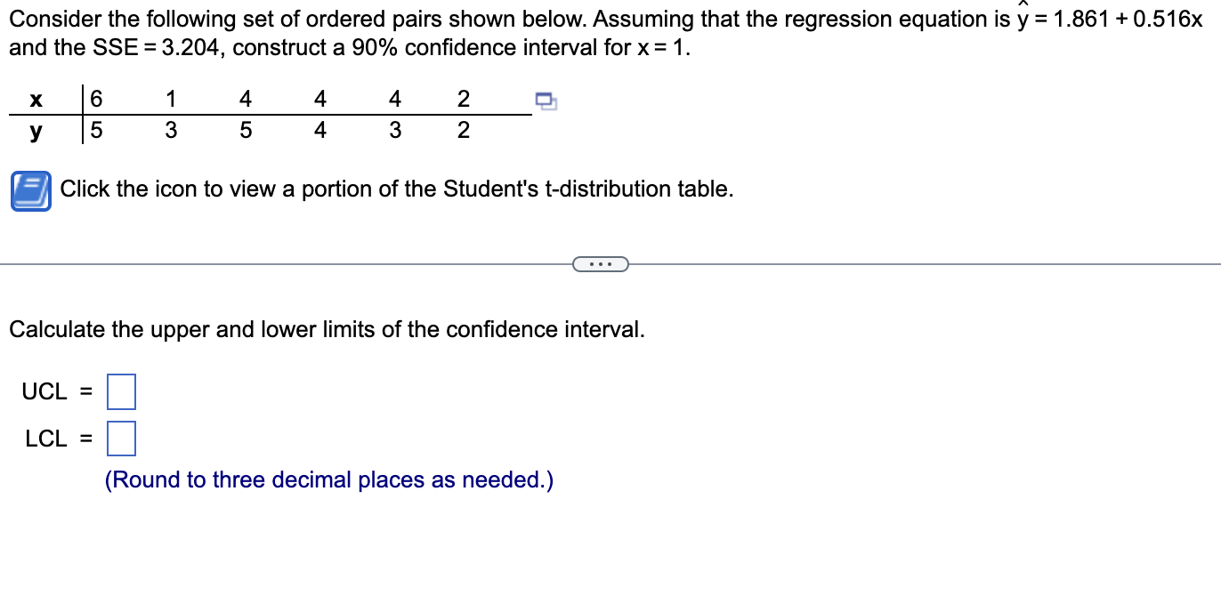Select the y value 4 in fourth column

319,130
